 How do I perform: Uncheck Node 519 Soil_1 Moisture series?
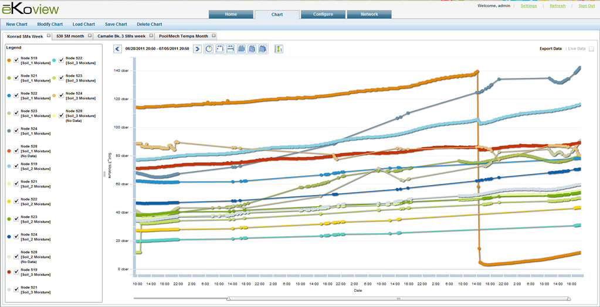click(16, 60)
